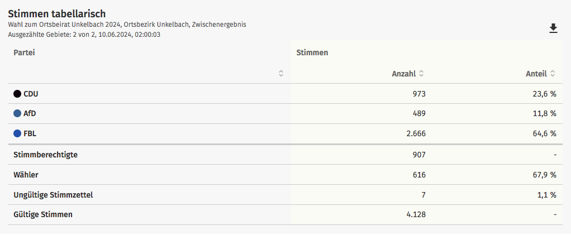Click the blue FBL color dot
571x235 pixels.
coord(17,133)
